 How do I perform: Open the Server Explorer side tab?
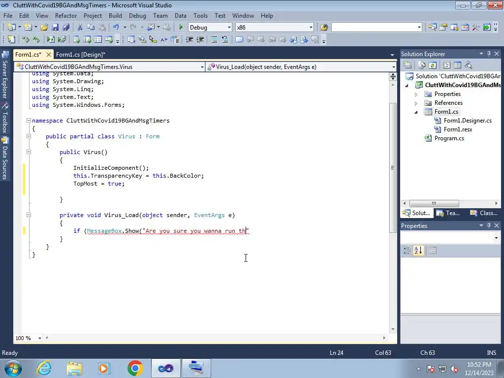[x=5, y=76]
